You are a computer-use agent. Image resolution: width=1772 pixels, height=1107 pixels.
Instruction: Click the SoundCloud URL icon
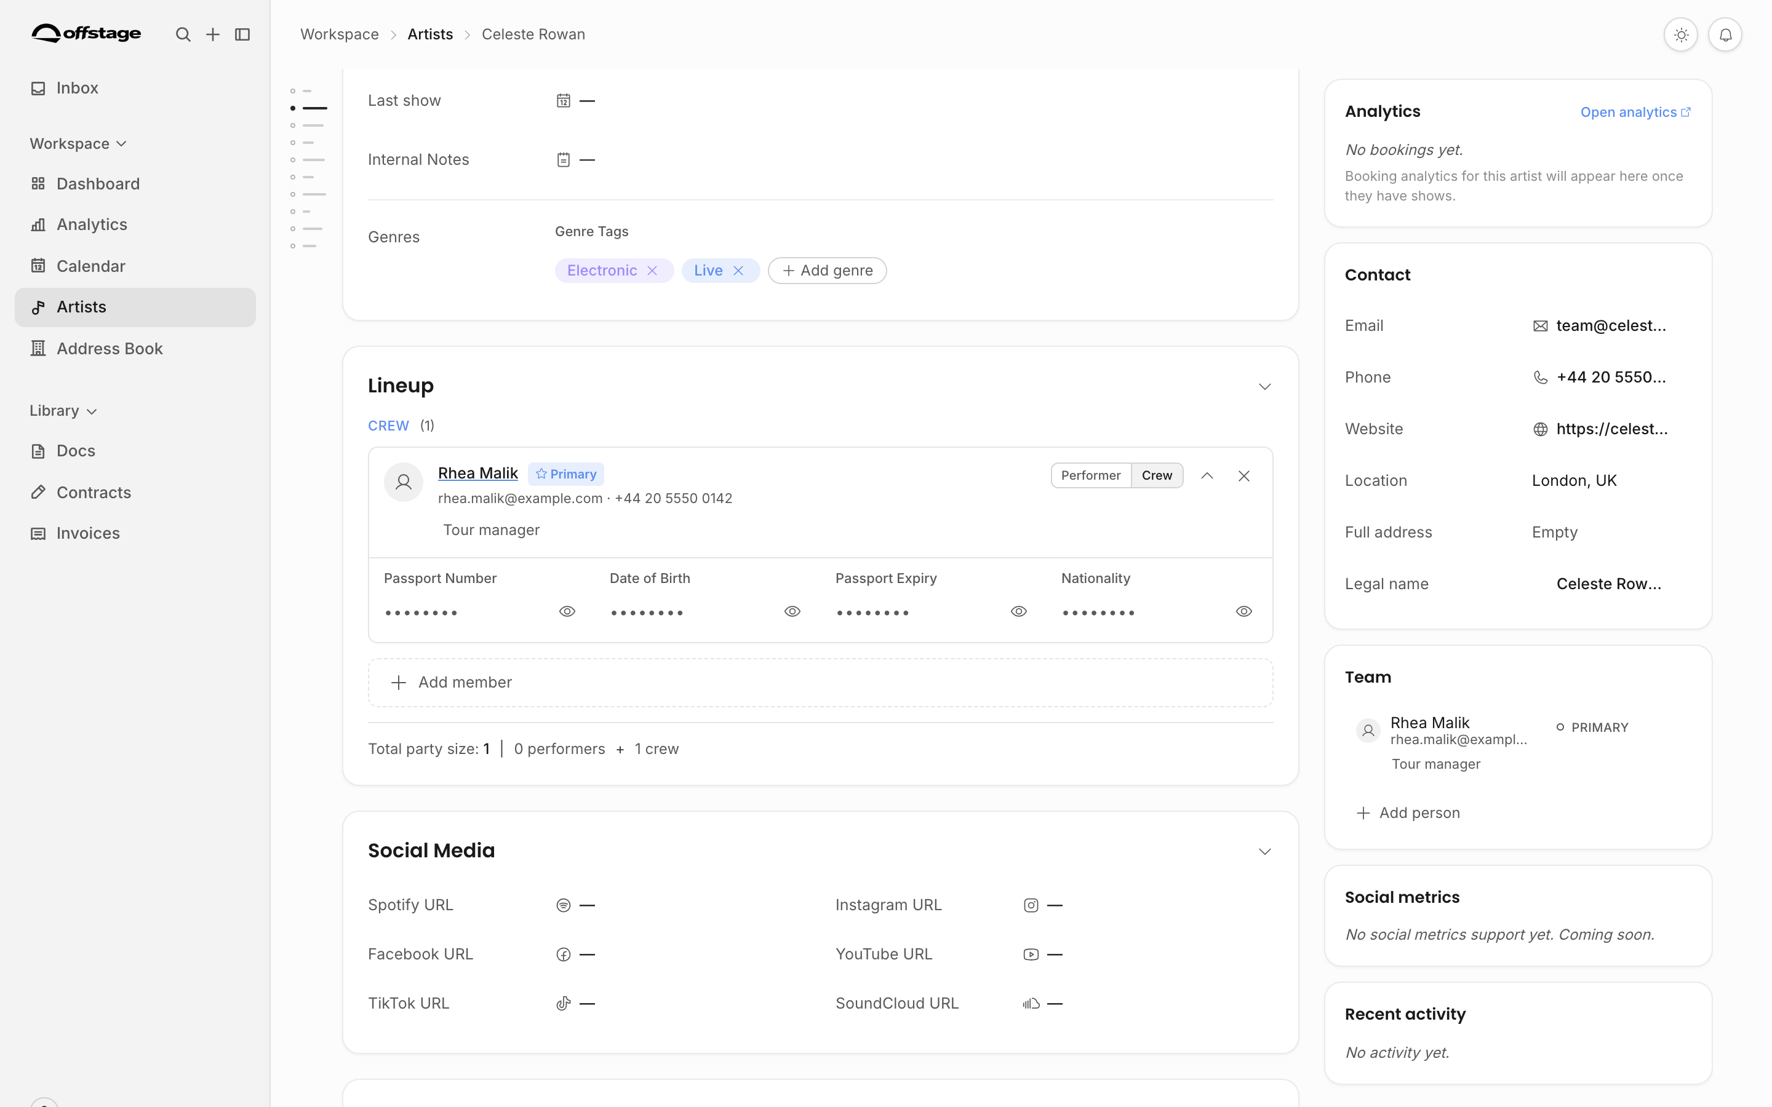[x=1031, y=1004]
